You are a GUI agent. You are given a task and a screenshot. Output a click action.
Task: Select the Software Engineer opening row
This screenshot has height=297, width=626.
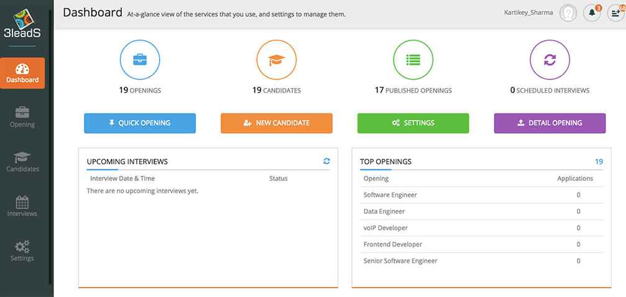pyautogui.click(x=390, y=195)
